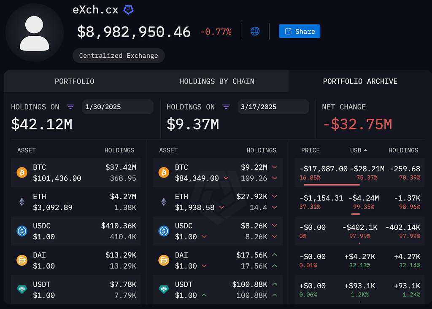This screenshot has width=432, height=309.
Task: Click the ETH coin icon in 1/30/2025 holdings
Action: coord(22,202)
